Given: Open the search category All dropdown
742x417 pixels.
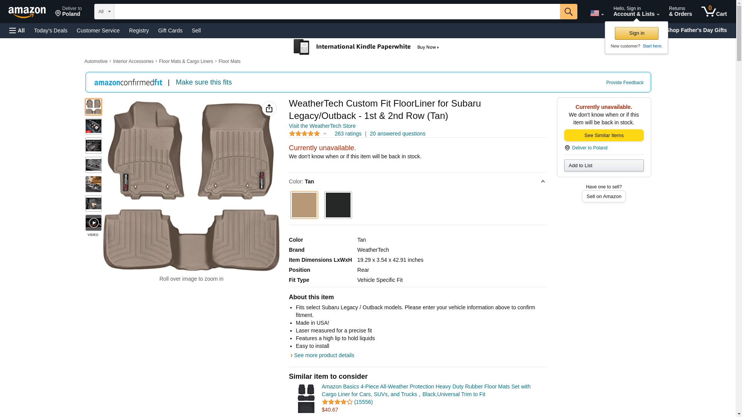Looking at the screenshot, I should (104, 12).
